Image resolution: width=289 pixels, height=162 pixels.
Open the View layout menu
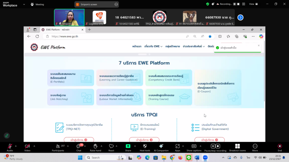(x=253, y=4)
